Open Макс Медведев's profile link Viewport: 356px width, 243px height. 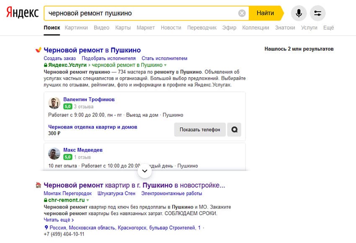pos(83,150)
